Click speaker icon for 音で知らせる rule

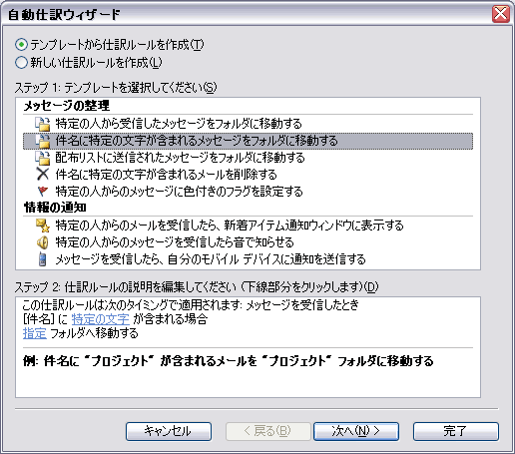43,242
